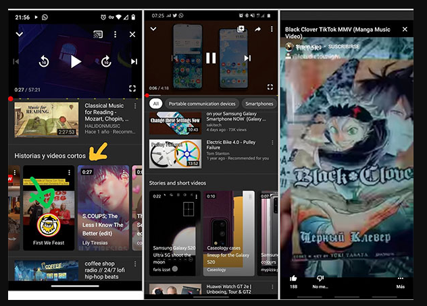Collapse the left video player with chevron
The height and width of the screenshot is (306, 427).
[20, 34]
